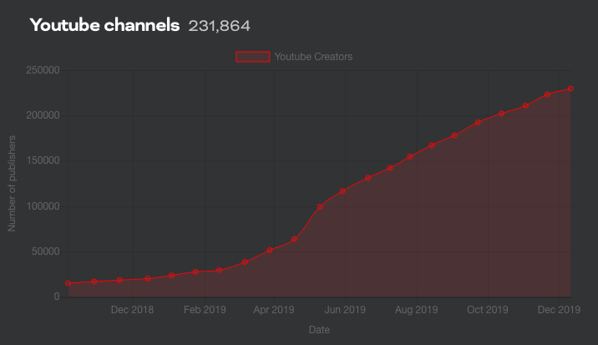Click the Aug 2019 axis label

pyautogui.click(x=416, y=310)
